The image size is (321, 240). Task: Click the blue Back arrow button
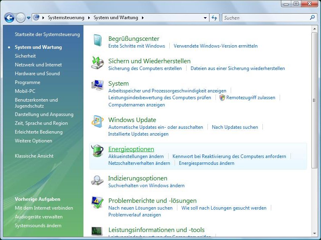9,18
